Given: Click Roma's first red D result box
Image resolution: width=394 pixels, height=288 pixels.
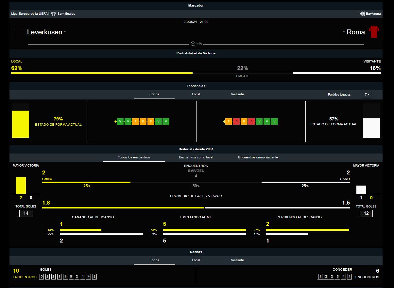Looking at the screenshot, I should pos(236,122).
